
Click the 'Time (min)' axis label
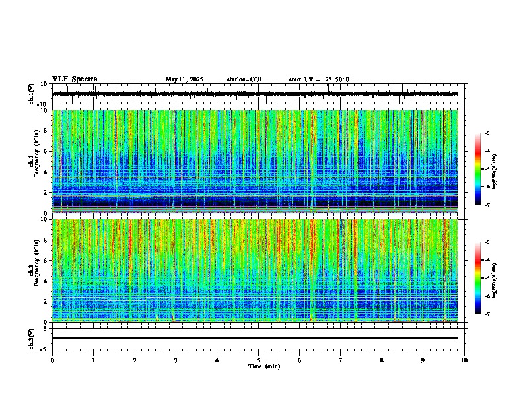coord(264,366)
